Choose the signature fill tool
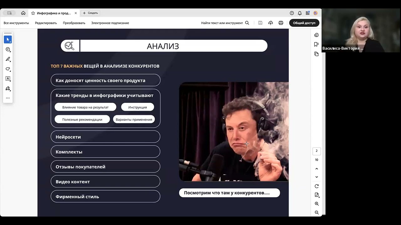 tap(8, 88)
